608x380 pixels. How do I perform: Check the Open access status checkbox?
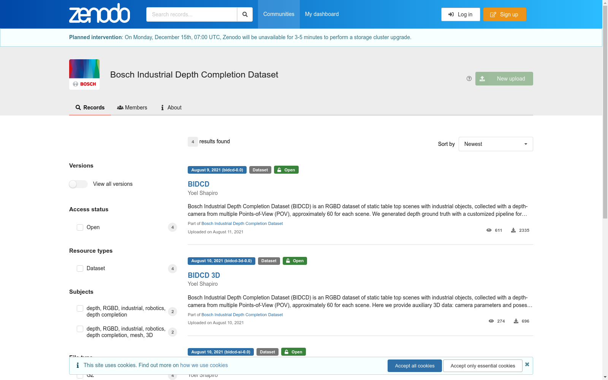(80, 227)
